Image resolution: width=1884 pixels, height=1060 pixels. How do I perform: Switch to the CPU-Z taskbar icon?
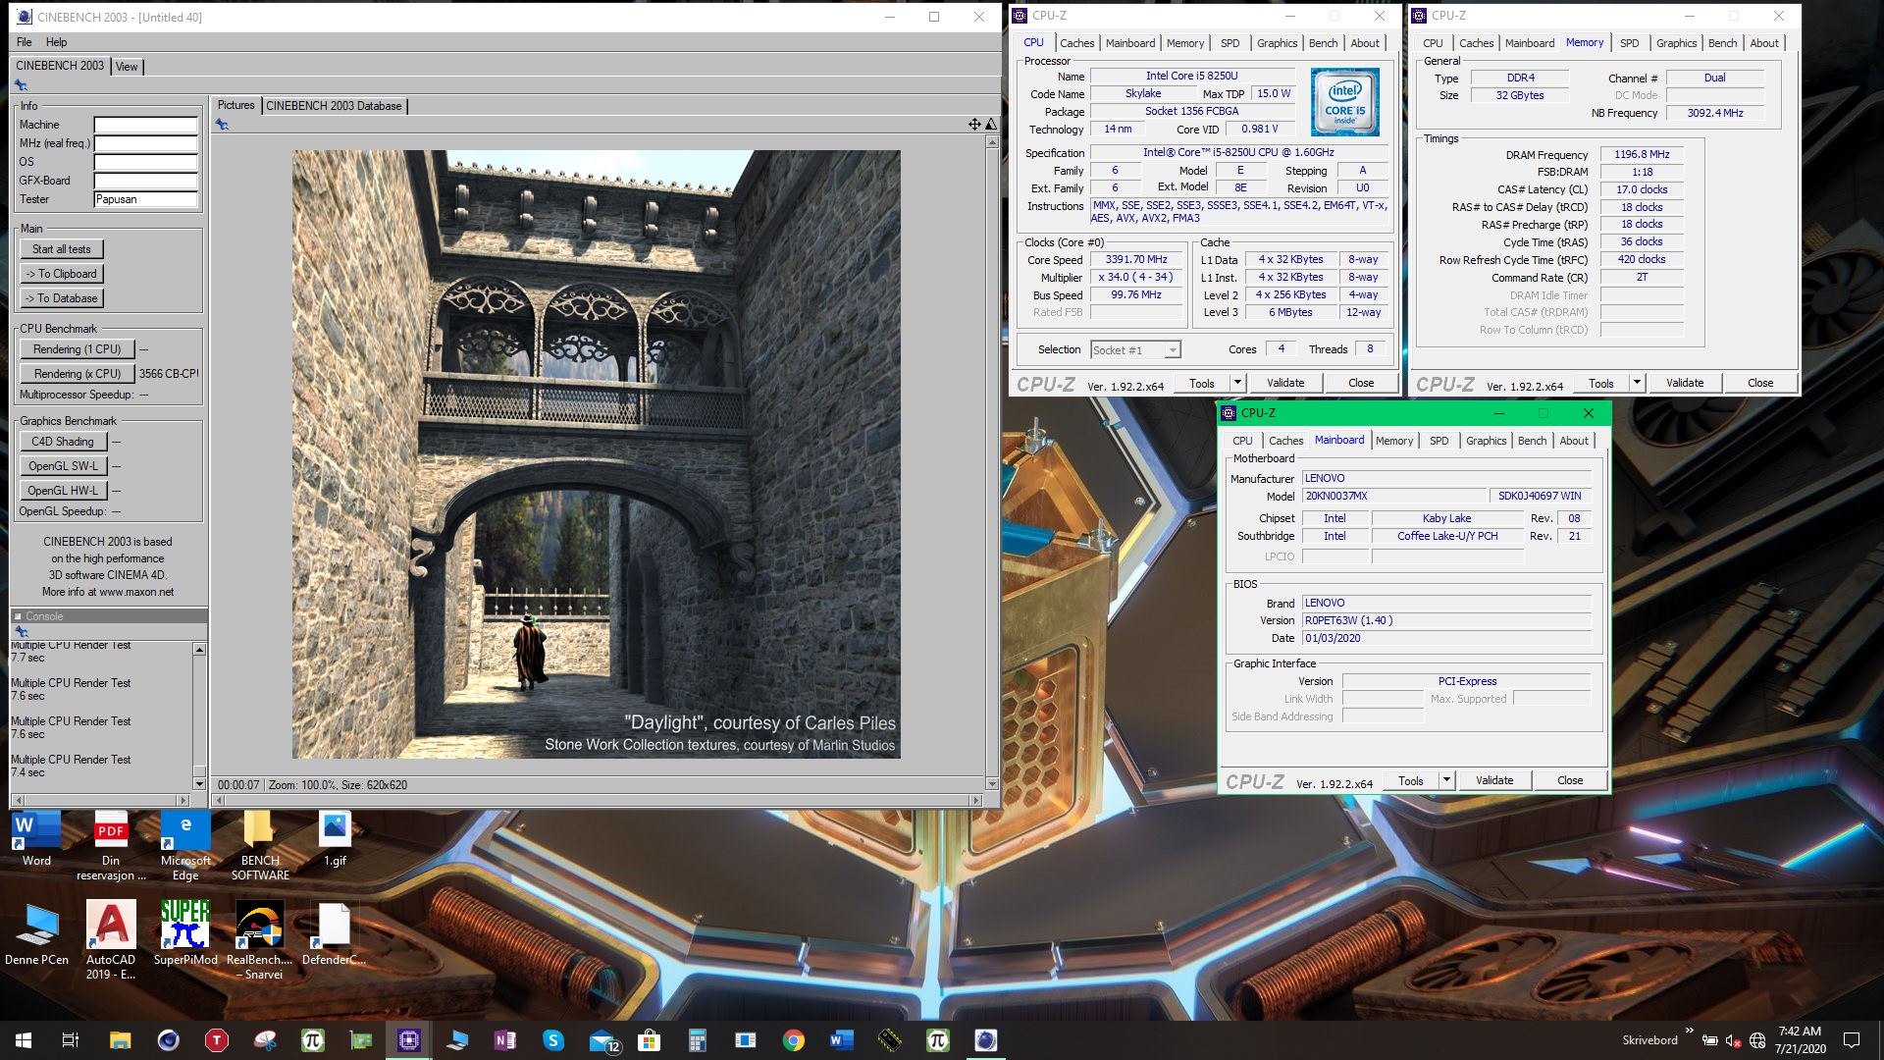click(408, 1040)
